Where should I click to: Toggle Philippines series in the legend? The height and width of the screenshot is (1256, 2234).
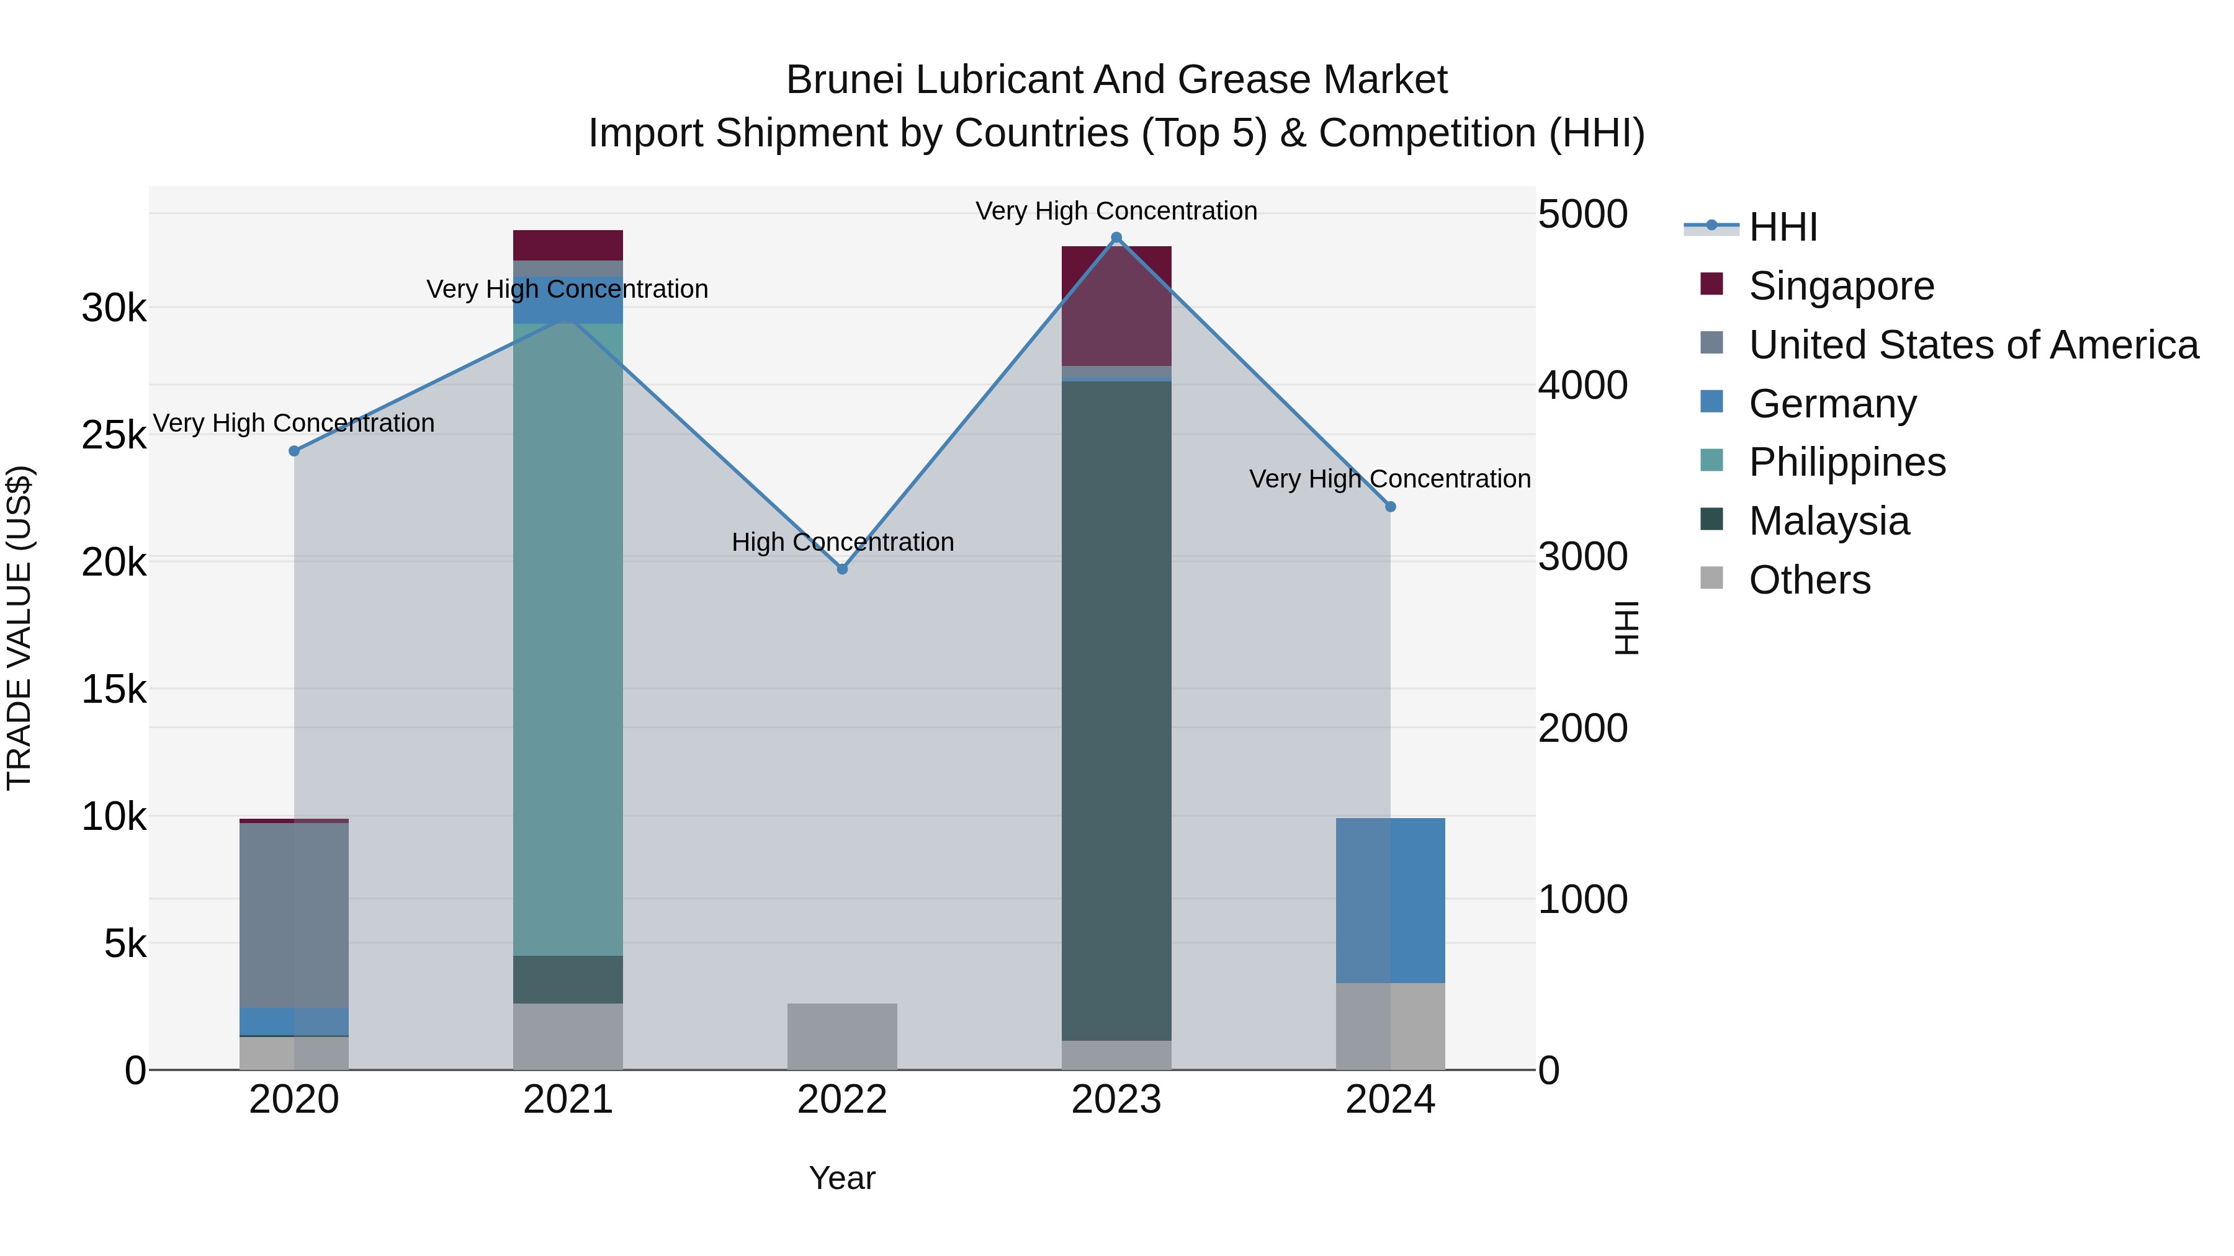(x=1822, y=462)
